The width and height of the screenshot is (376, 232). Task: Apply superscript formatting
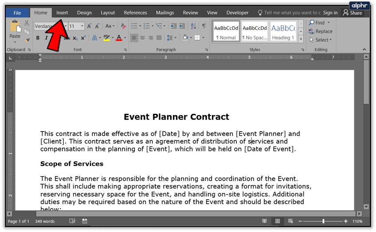pyautogui.click(x=83, y=38)
